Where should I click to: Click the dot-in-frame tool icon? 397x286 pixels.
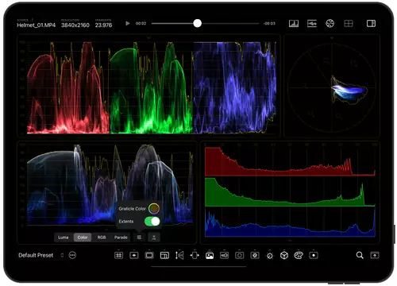coord(314,255)
